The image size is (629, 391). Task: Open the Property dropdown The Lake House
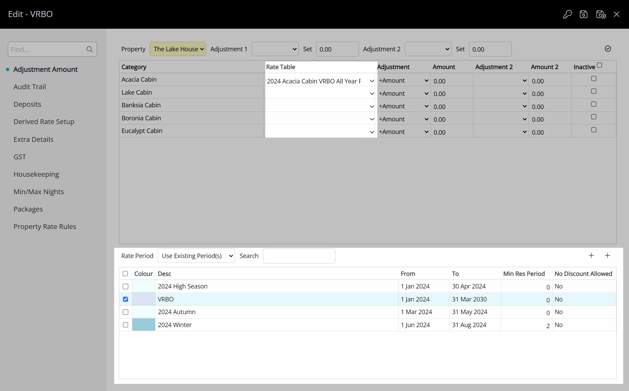178,49
